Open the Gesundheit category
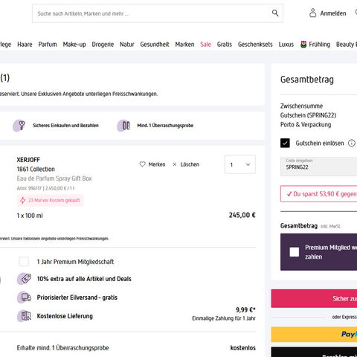This screenshot has height=357, width=357. [155, 45]
